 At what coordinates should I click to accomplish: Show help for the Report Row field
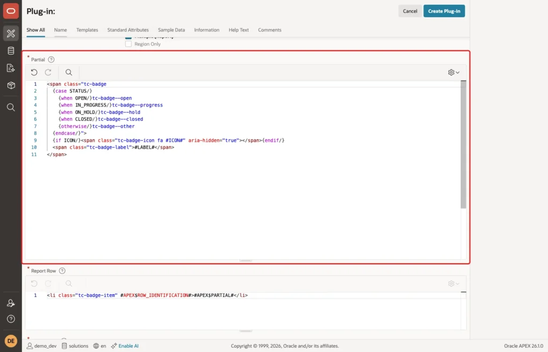(62, 271)
